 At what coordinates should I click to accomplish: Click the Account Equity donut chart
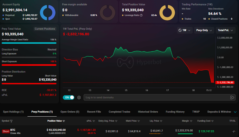48,13
